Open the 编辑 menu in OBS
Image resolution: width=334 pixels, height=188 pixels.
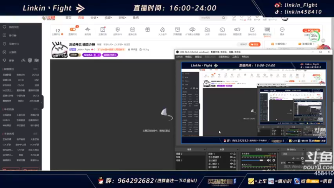(189, 57)
